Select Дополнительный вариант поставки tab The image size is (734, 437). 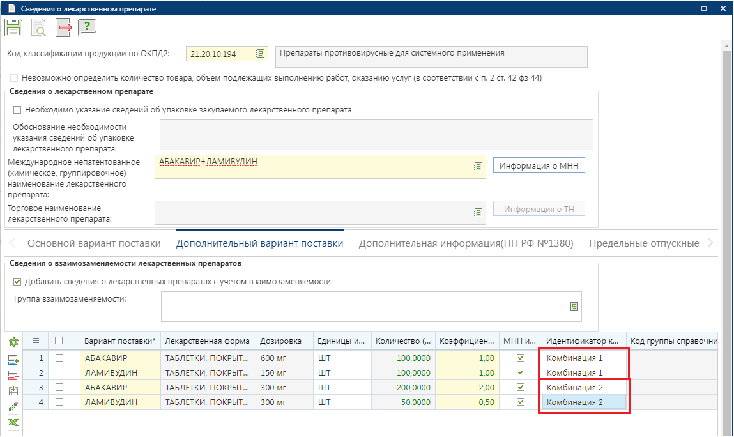coord(260,243)
